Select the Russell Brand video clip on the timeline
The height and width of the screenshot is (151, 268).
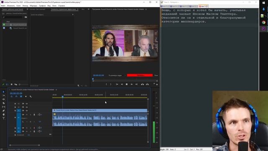coord(100,110)
